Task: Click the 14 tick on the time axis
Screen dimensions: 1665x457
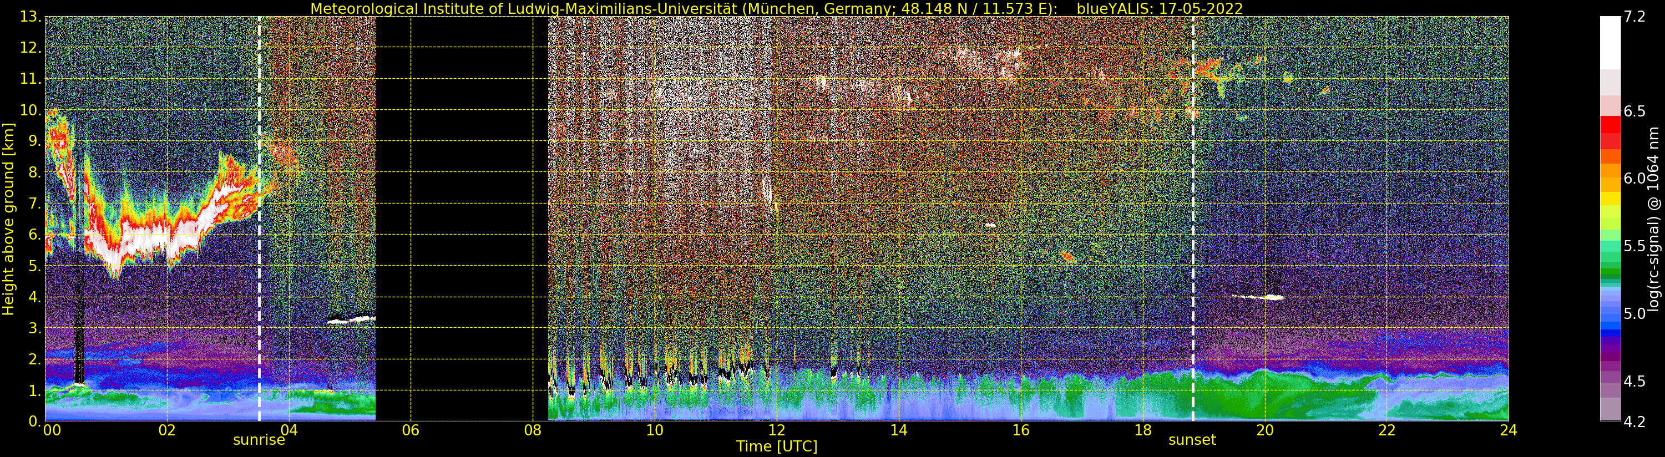Action: 898,430
